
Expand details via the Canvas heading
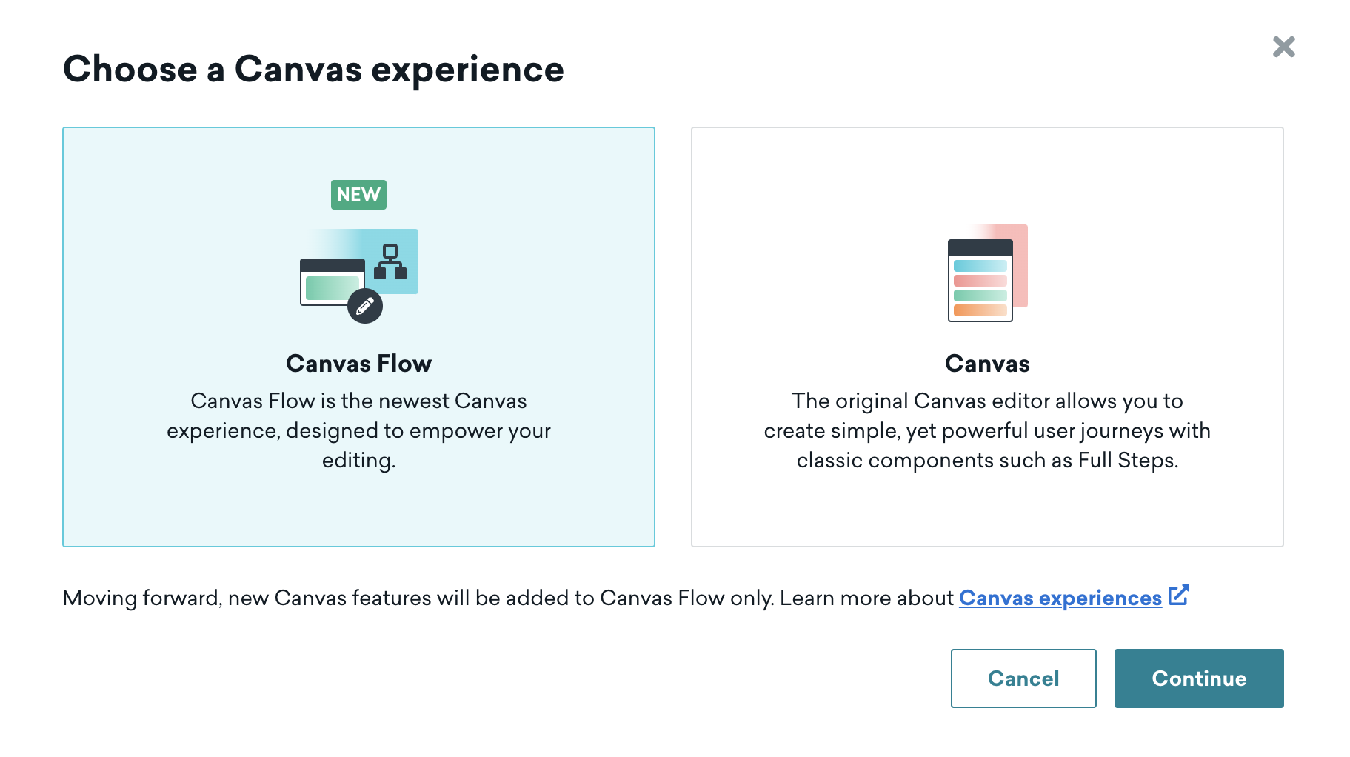[x=986, y=363]
